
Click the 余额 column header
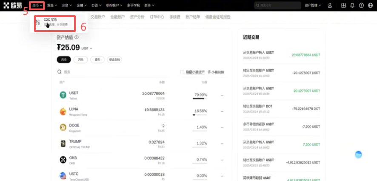coord(162,82)
